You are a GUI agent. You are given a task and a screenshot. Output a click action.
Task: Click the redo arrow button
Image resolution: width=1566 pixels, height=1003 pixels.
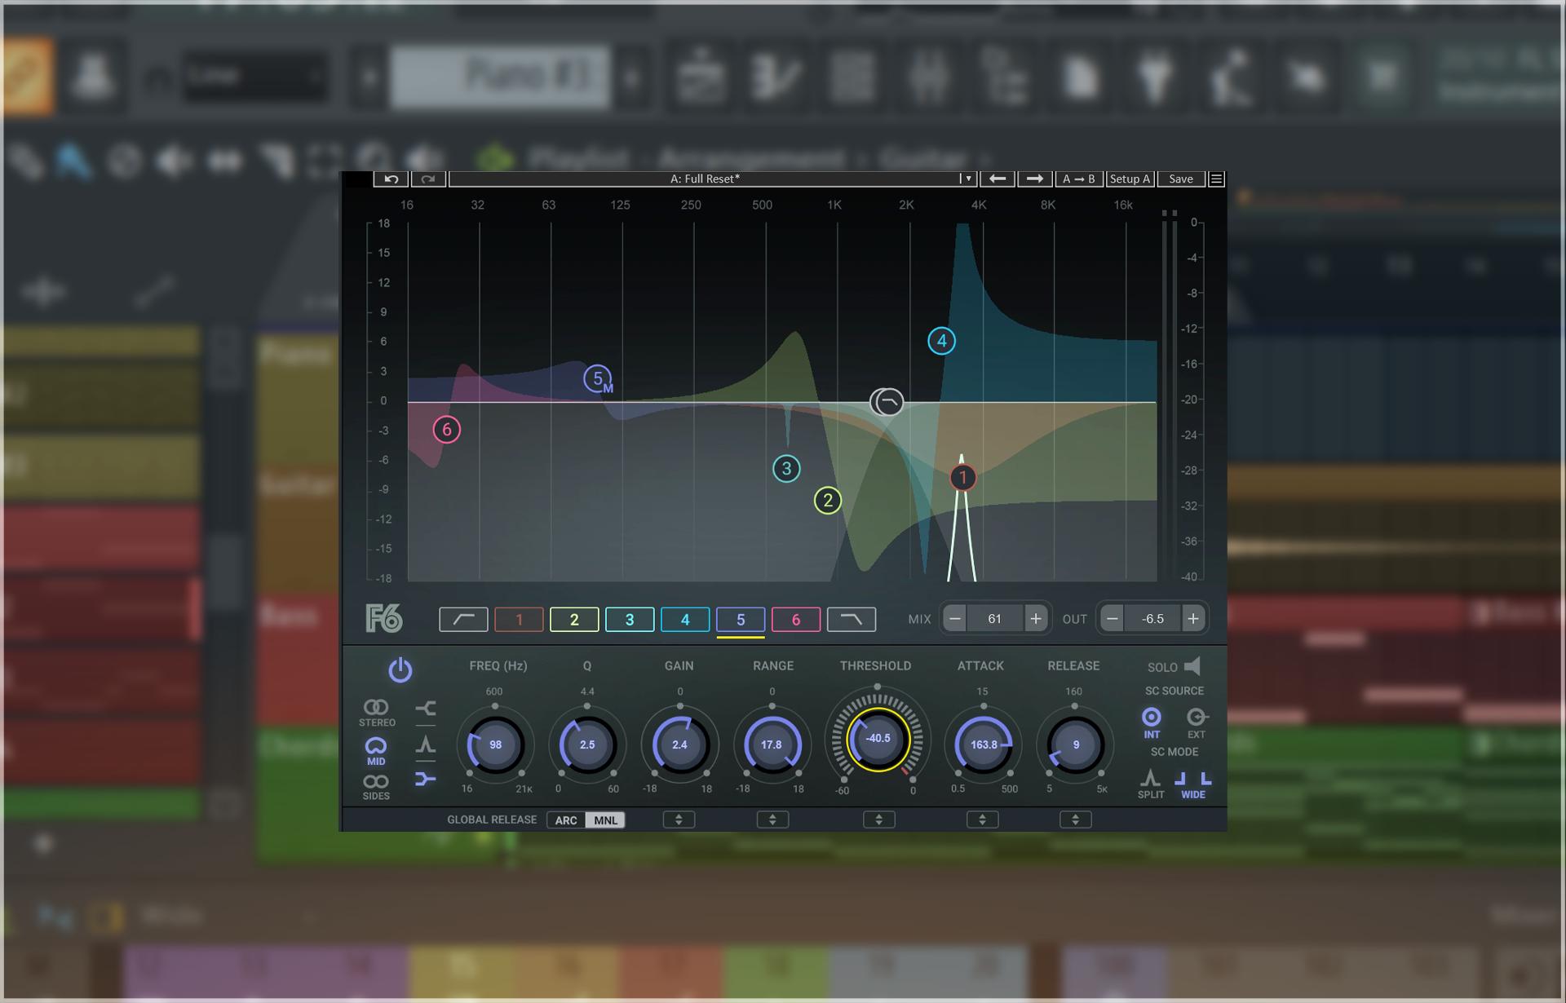point(428,179)
